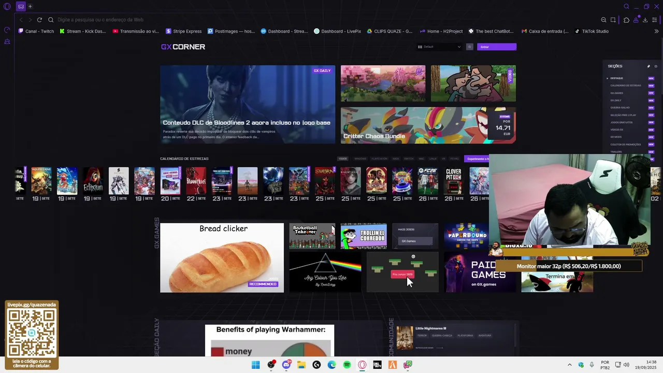This screenshot has height=373, width=663.
Task: Open the Default layout dropdown
Action: pyautogui.click(x=439, y=47)
